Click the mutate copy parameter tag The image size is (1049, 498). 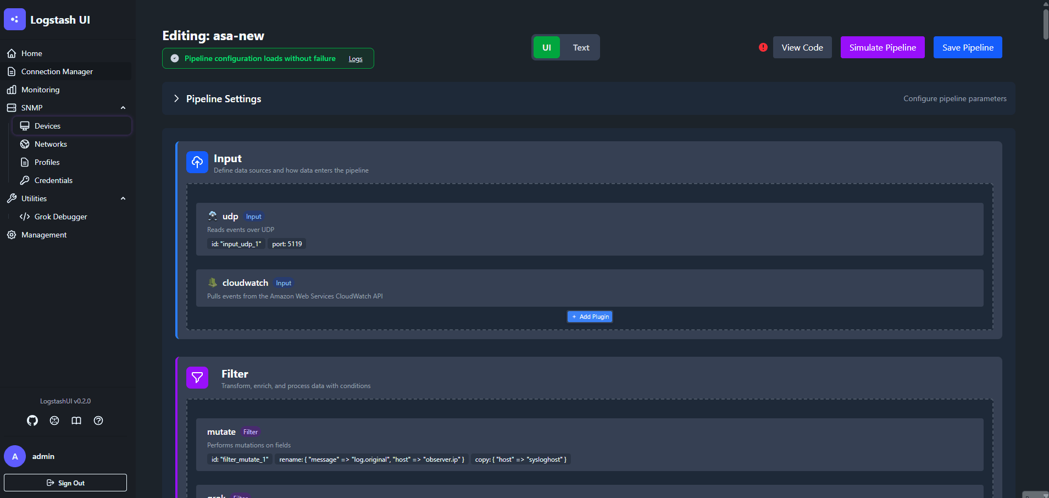[x=521, y=460]
